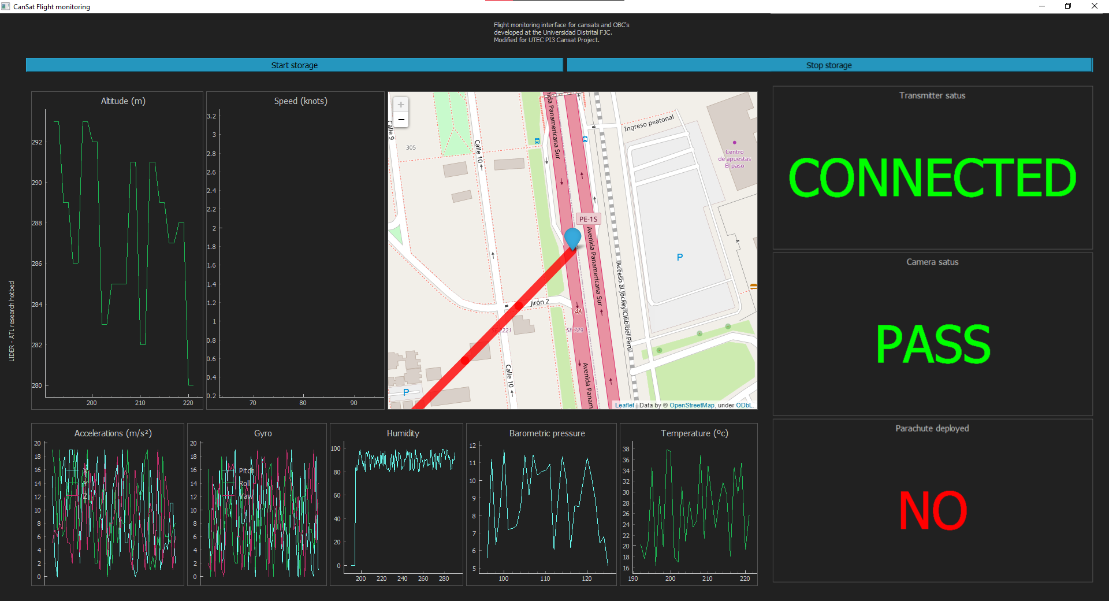Toggle the Yaw series in the Gyro legend
The image size is (1109, 601).
245,496
